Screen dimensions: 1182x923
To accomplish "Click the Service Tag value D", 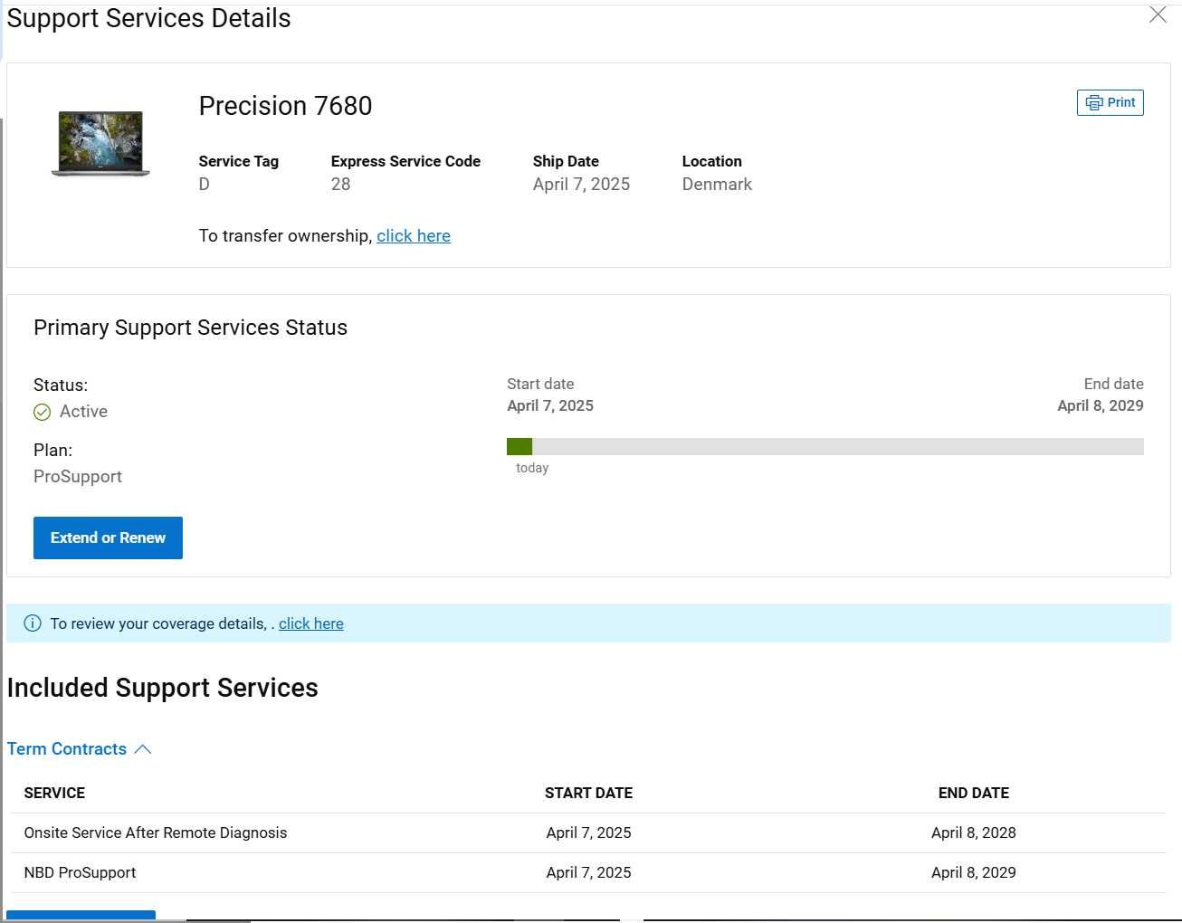I will 204,184.
